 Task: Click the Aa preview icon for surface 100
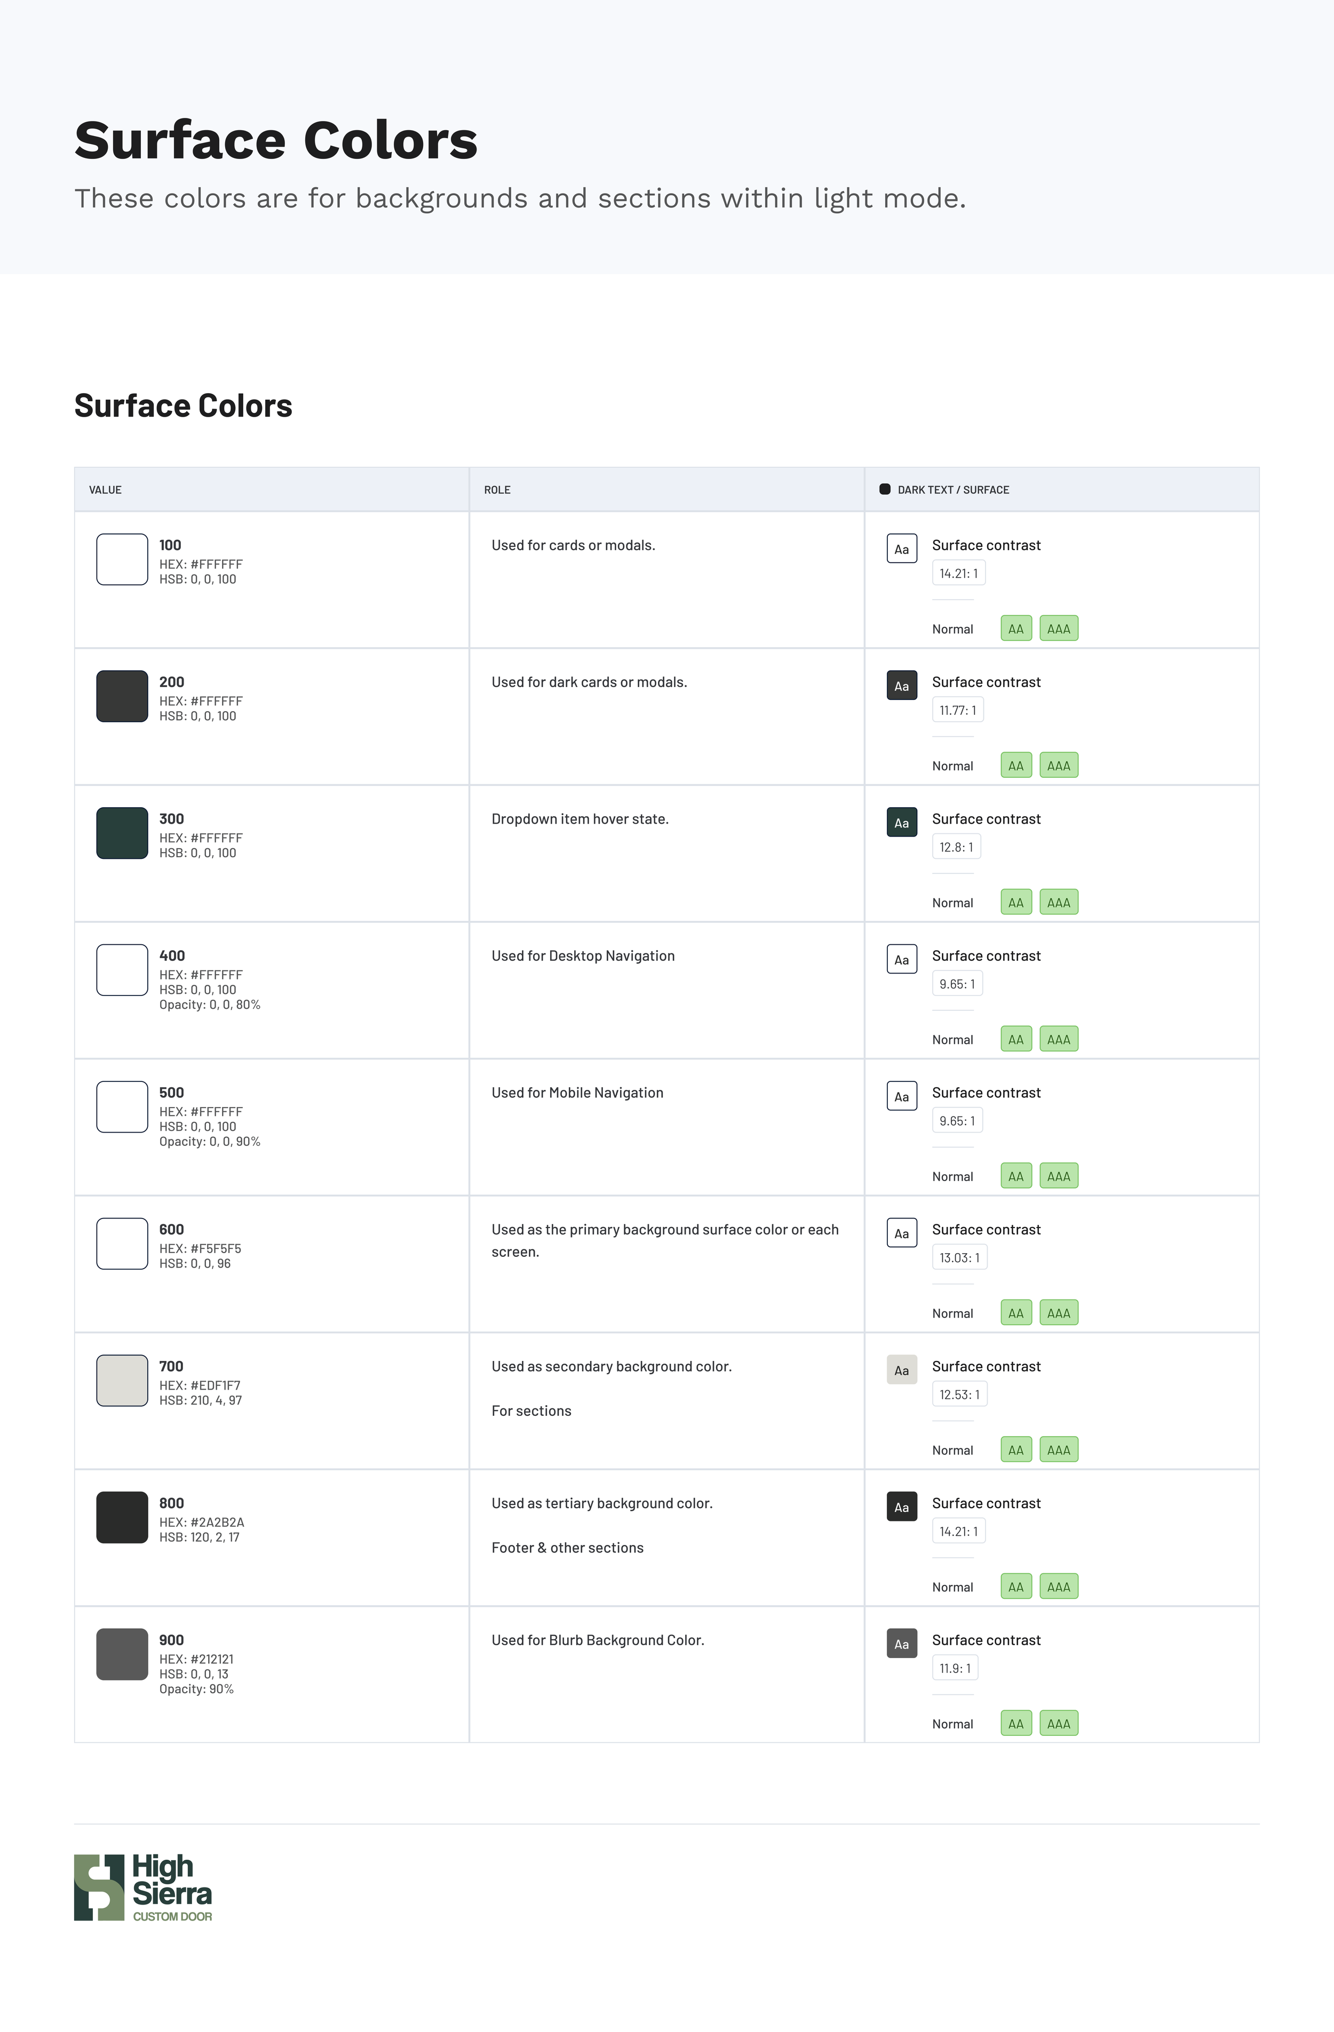901,549
